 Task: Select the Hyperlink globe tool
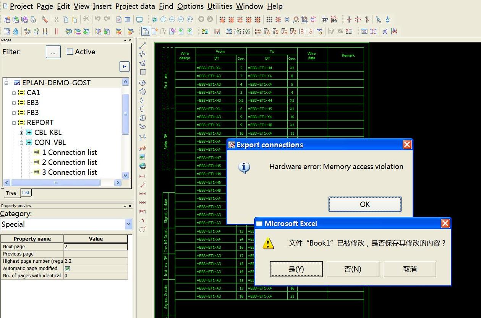(143, 166)
